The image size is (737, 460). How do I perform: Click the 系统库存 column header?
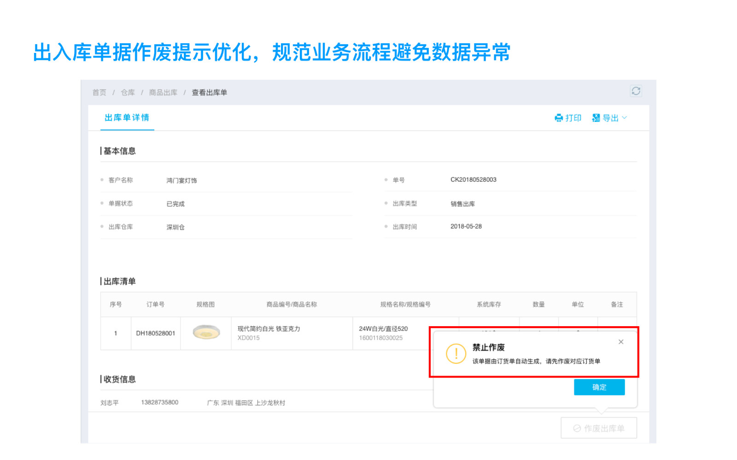[x=489, y=305]
